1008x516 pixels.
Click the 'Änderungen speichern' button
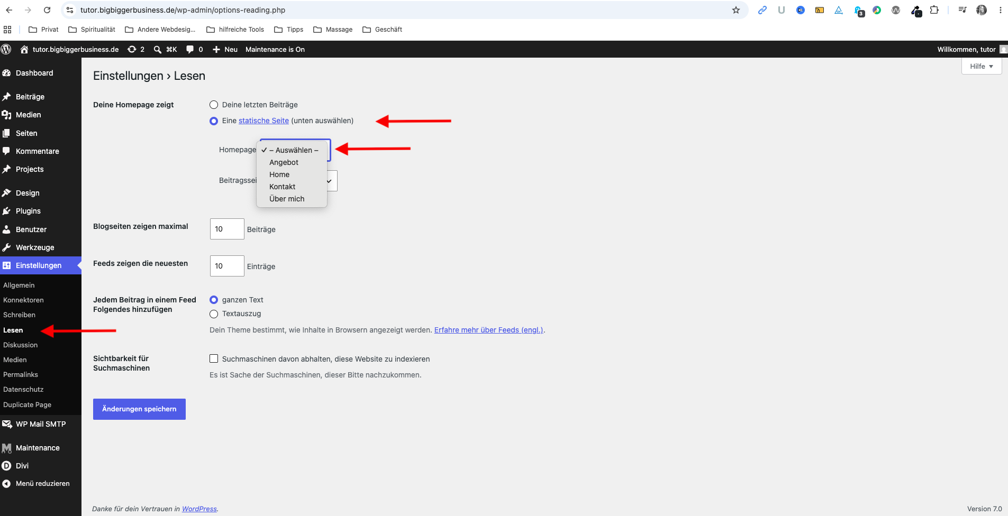(139, 409)
